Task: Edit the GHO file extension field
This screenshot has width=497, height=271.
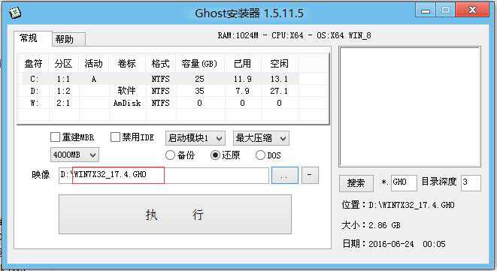Action: (x=404, y=182)
